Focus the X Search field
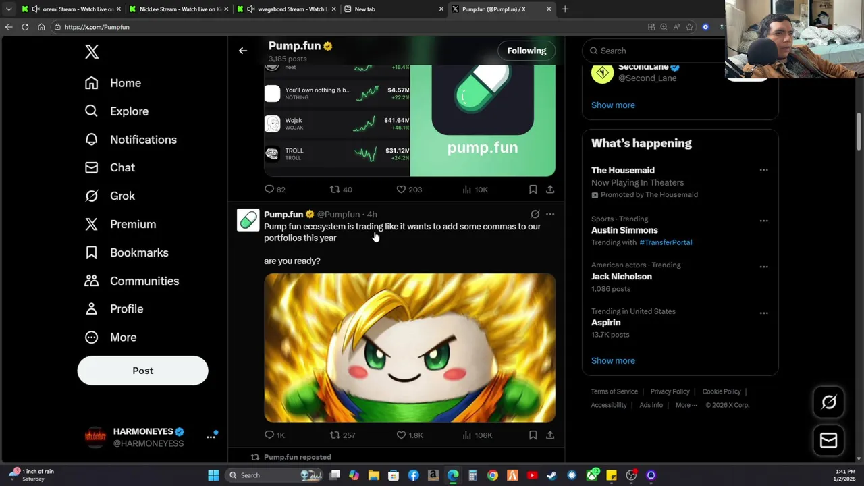Viewport: 864px width, 486px height. (655, 51)
